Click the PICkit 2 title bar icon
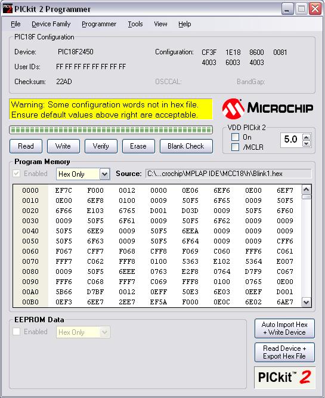The image size is (325, 398). coord(7,8)
